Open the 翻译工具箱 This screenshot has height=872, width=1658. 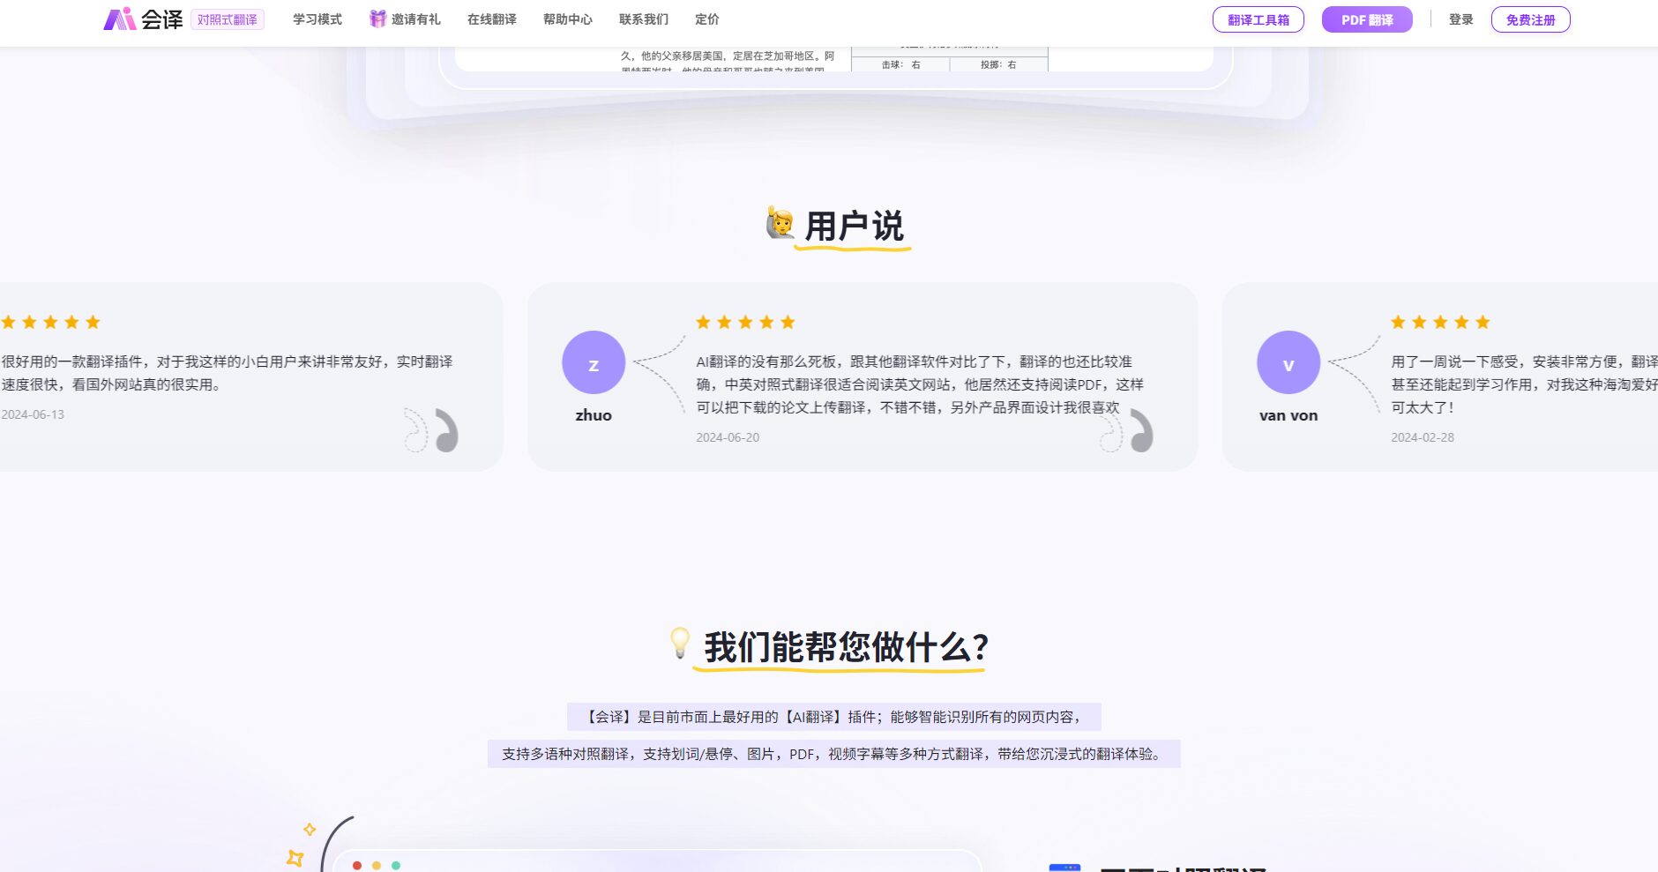click(1258, 19)
